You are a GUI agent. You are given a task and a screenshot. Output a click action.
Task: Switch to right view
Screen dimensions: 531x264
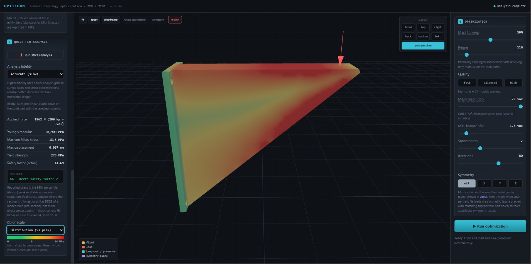[x=438, y=27]
